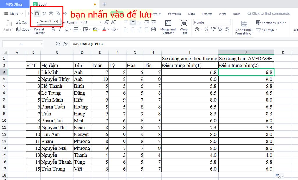Open the Number format dropdown
This screenshot has width=298, height=180.
[229, 22]
